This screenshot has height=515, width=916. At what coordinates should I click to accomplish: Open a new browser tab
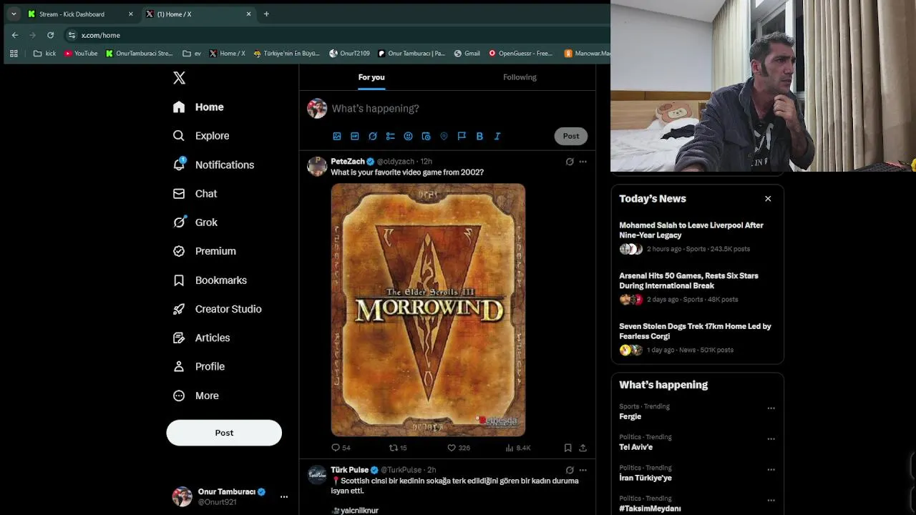(266, 14)
